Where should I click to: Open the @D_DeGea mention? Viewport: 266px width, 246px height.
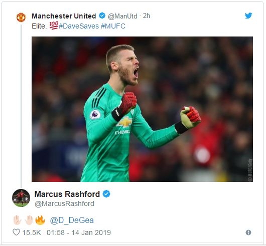click(x=72, y=220)
